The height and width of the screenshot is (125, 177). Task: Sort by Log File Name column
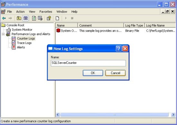pyautogui.click(x=160, y=25)
